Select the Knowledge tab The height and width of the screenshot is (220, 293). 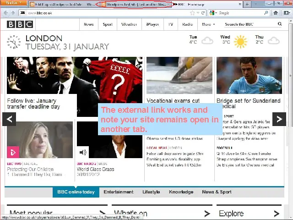click(181, 192)
